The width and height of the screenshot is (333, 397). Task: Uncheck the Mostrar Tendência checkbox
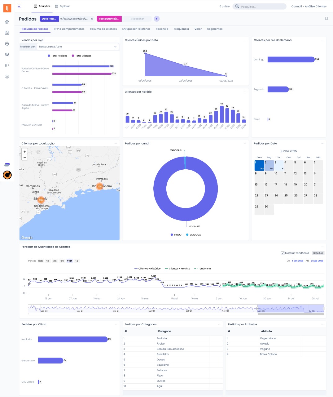(282, 253)
